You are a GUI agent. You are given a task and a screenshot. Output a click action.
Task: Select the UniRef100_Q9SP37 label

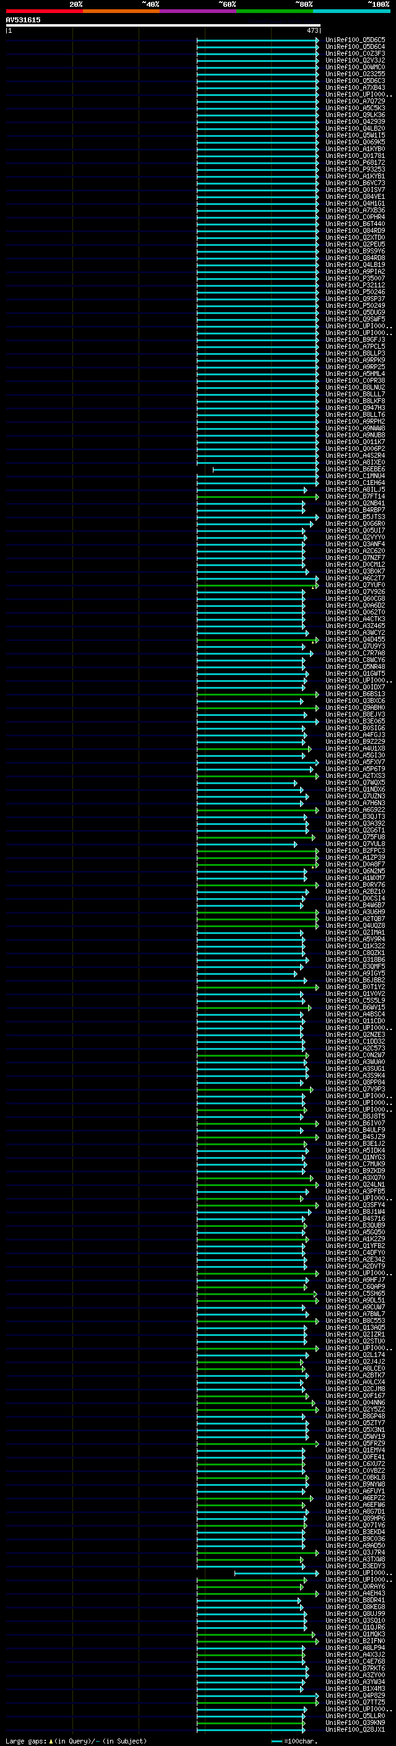coord(355,299)
